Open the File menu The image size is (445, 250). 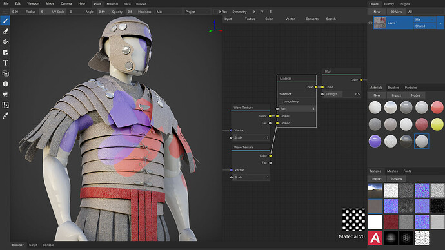(6, 3)
